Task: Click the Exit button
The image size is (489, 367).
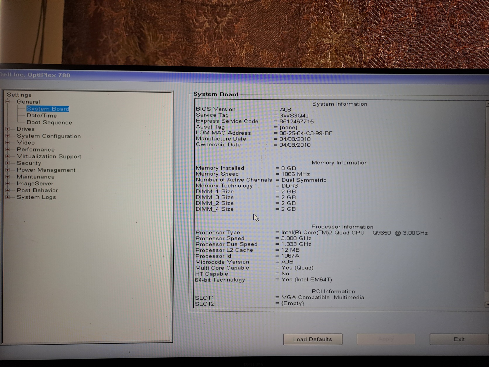Action: tap(459, 339)
